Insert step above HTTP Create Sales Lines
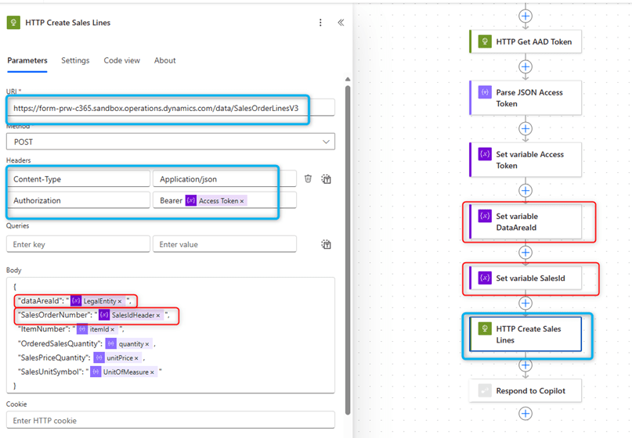The width and height of the screenshot is (632, 438). coord(525,303)
